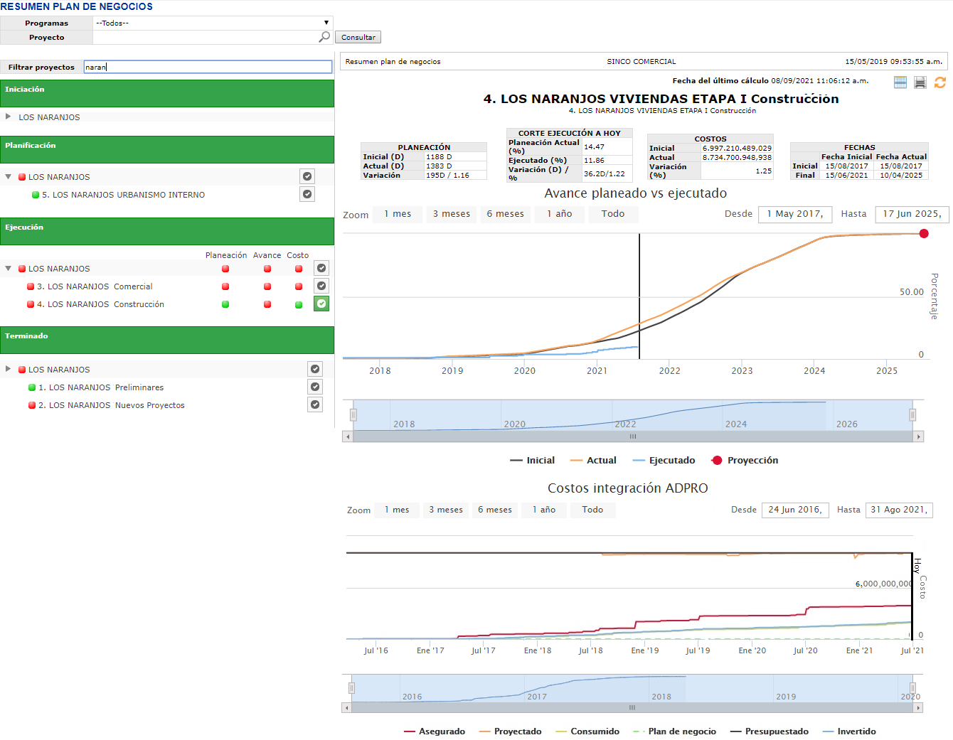Open 4. LOS NARANJOS Construcción project
The width and height of the screenshot is (953, 740).
[x=100, y=304]
